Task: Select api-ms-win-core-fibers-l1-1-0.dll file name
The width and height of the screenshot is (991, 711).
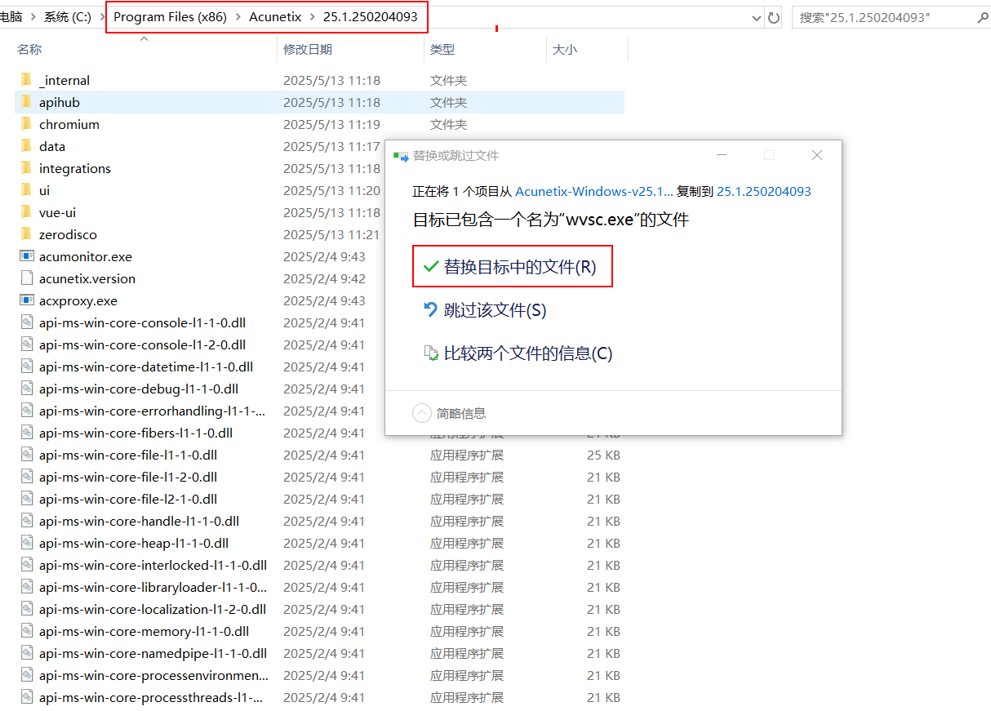Action: [136, 433]
